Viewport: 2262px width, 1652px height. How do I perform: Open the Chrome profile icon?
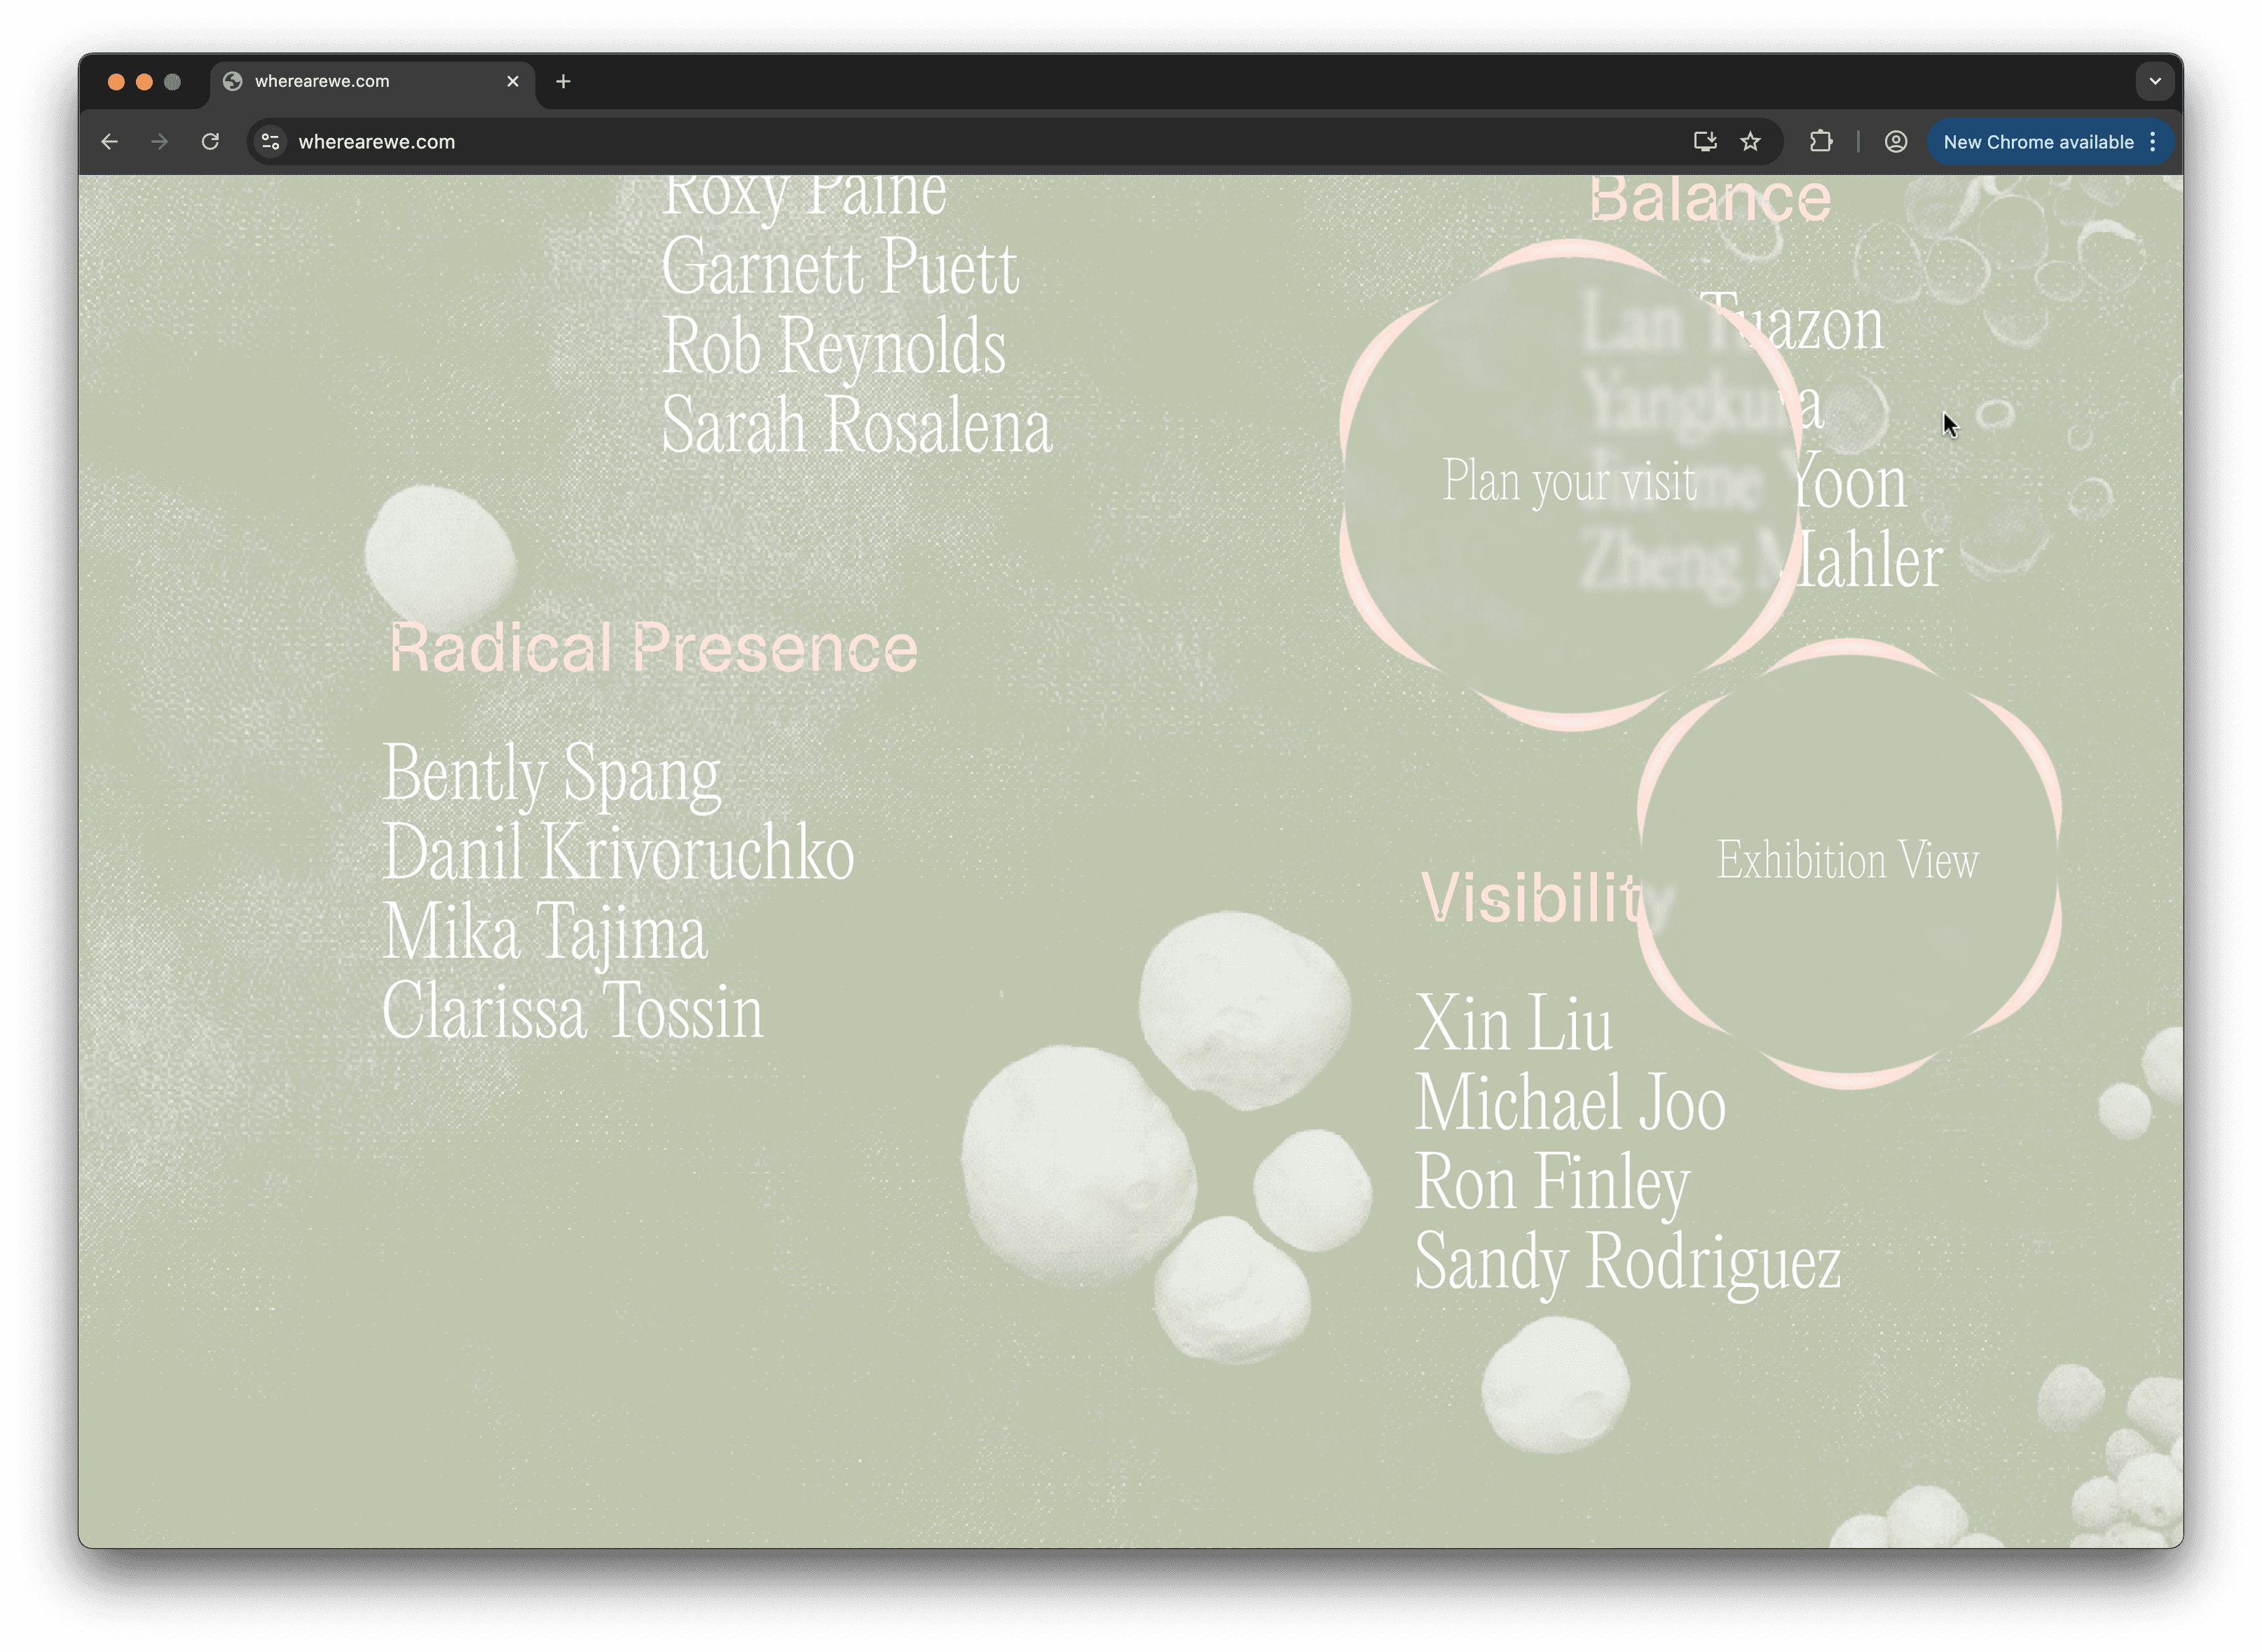click(x=1895, y=142)
